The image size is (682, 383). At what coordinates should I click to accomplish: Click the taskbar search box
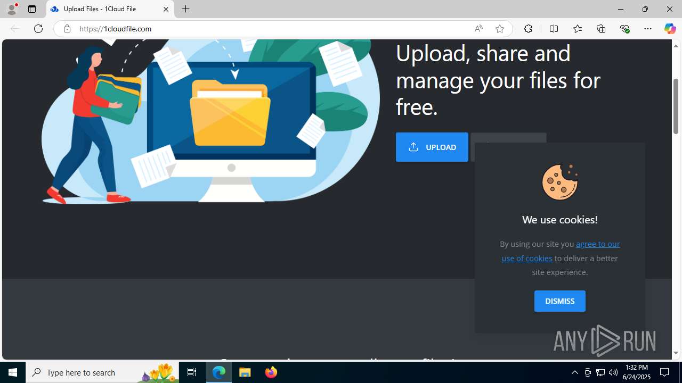[x=102, y=372]
